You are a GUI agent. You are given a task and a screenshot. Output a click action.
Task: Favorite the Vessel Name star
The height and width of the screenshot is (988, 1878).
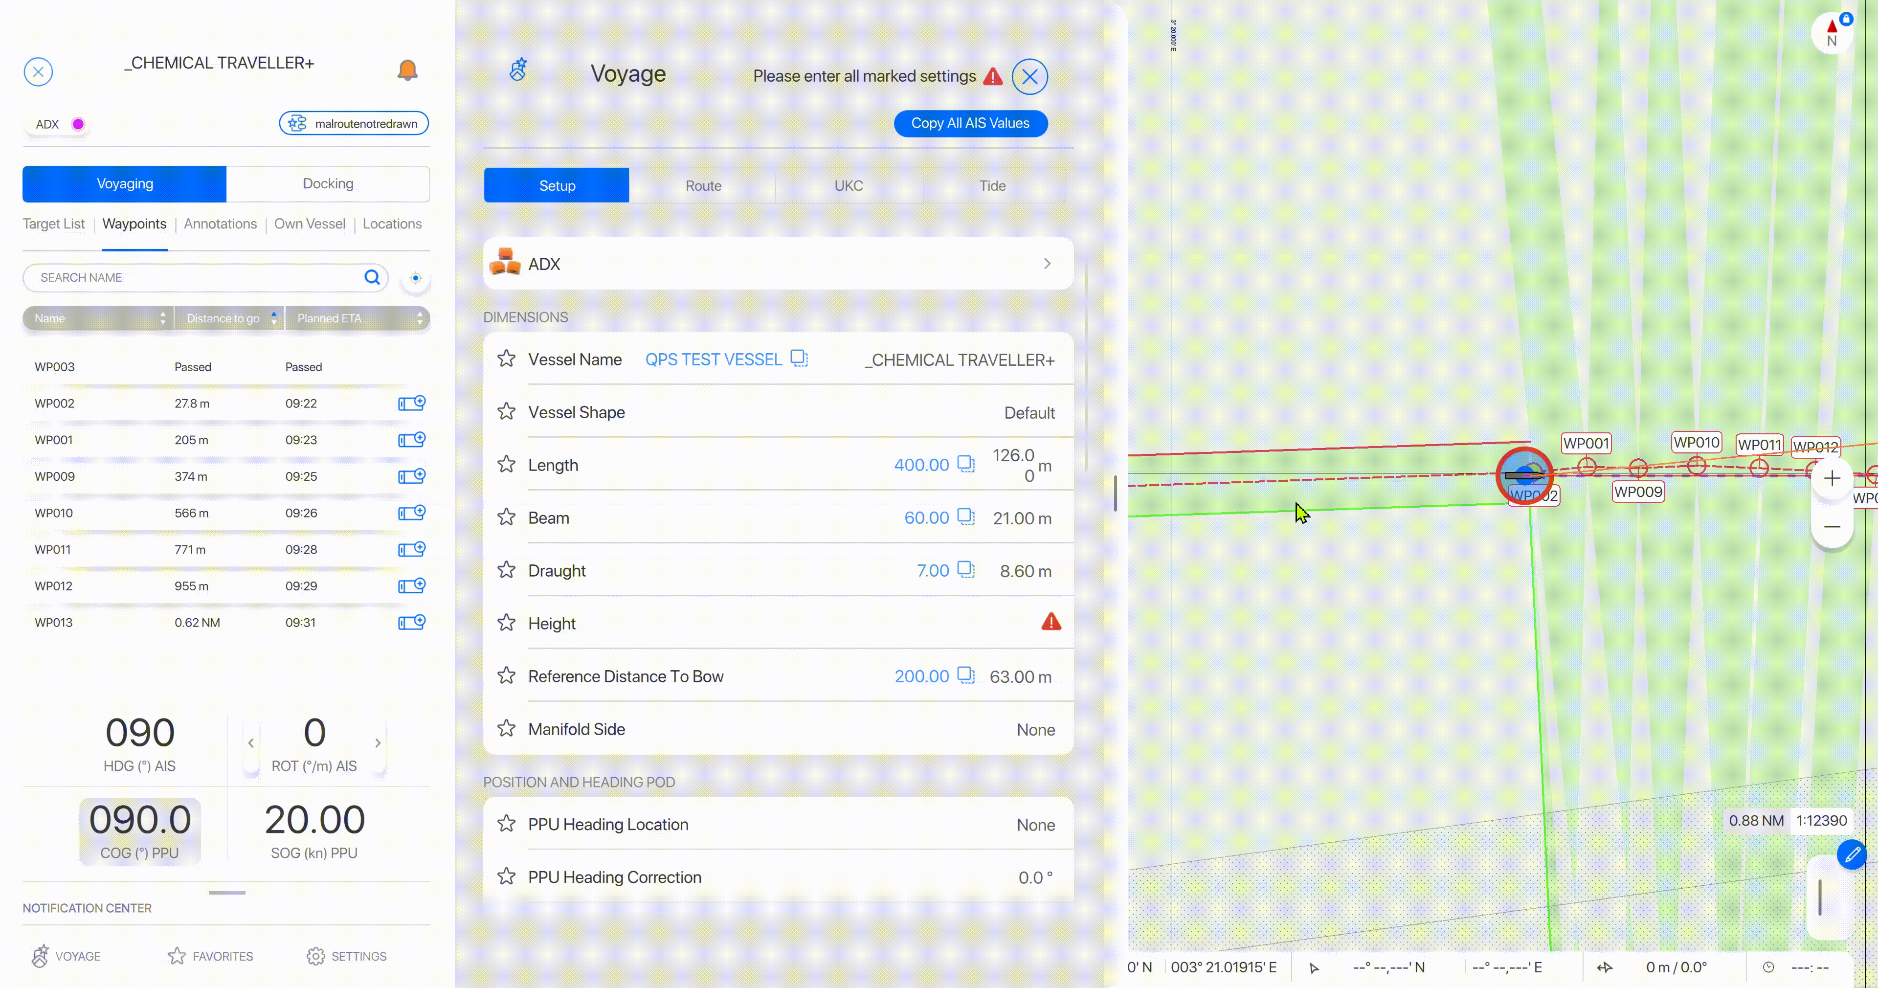pyautogui.click(x=506, y=359)
